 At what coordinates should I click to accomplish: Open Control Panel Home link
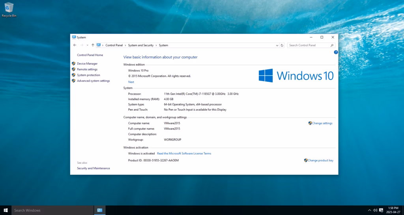coord(90,55)
